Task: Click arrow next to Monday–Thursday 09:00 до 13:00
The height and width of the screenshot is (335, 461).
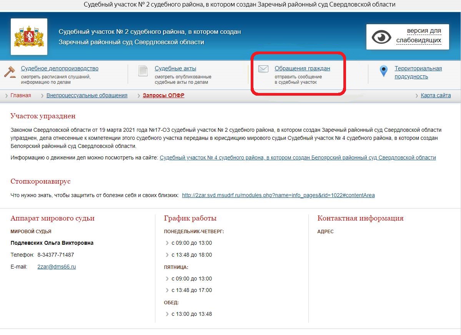Action: (167, 243)
